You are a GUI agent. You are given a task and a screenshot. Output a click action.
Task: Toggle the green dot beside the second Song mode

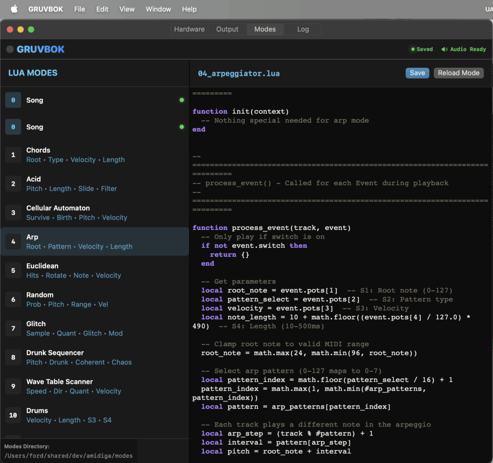pos(182,127)
